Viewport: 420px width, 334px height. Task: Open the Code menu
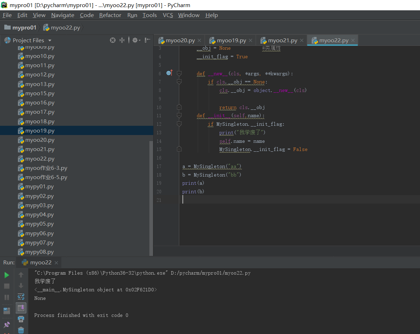click(87, 15)
